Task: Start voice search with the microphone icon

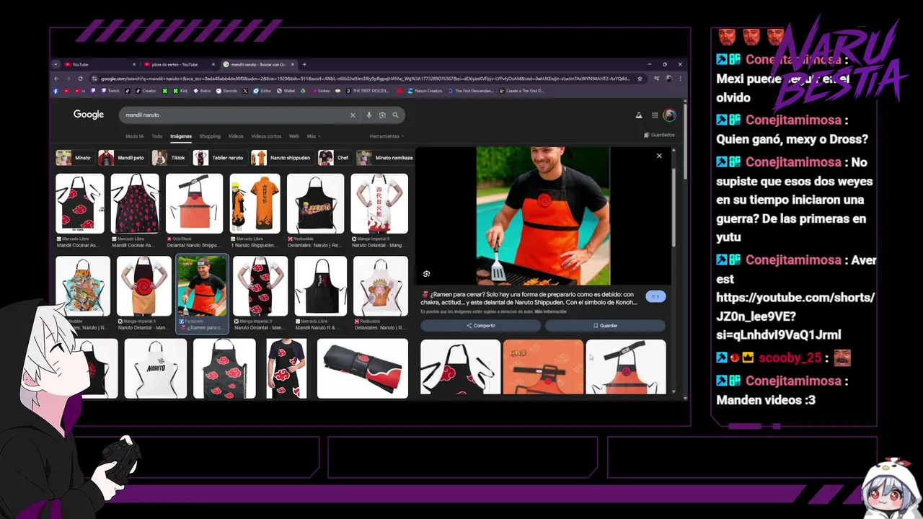Action: [x=369, y=115]
